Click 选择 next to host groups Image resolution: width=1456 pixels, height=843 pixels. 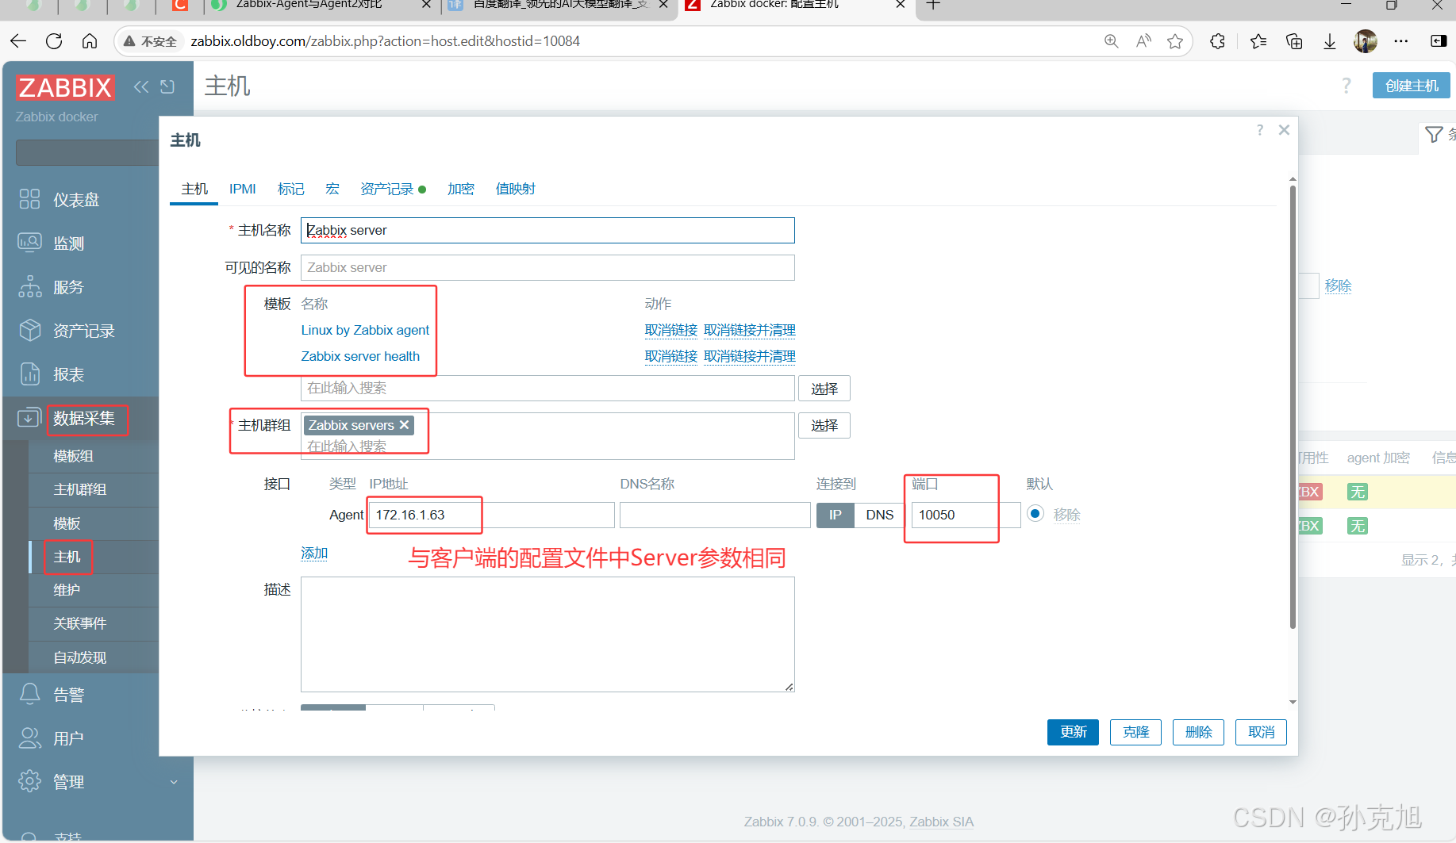pos(824,426)
